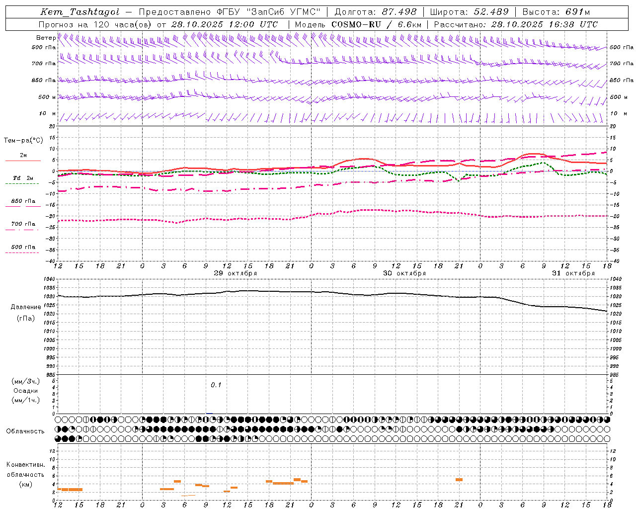This screenshot has width=636, height=509.
Task: Click the Широта: 52.489 value
Action: point(470,12)
